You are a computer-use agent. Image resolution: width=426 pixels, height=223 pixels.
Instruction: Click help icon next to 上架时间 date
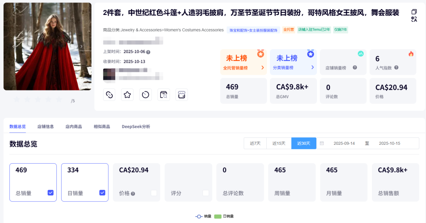tap(148, 52)
